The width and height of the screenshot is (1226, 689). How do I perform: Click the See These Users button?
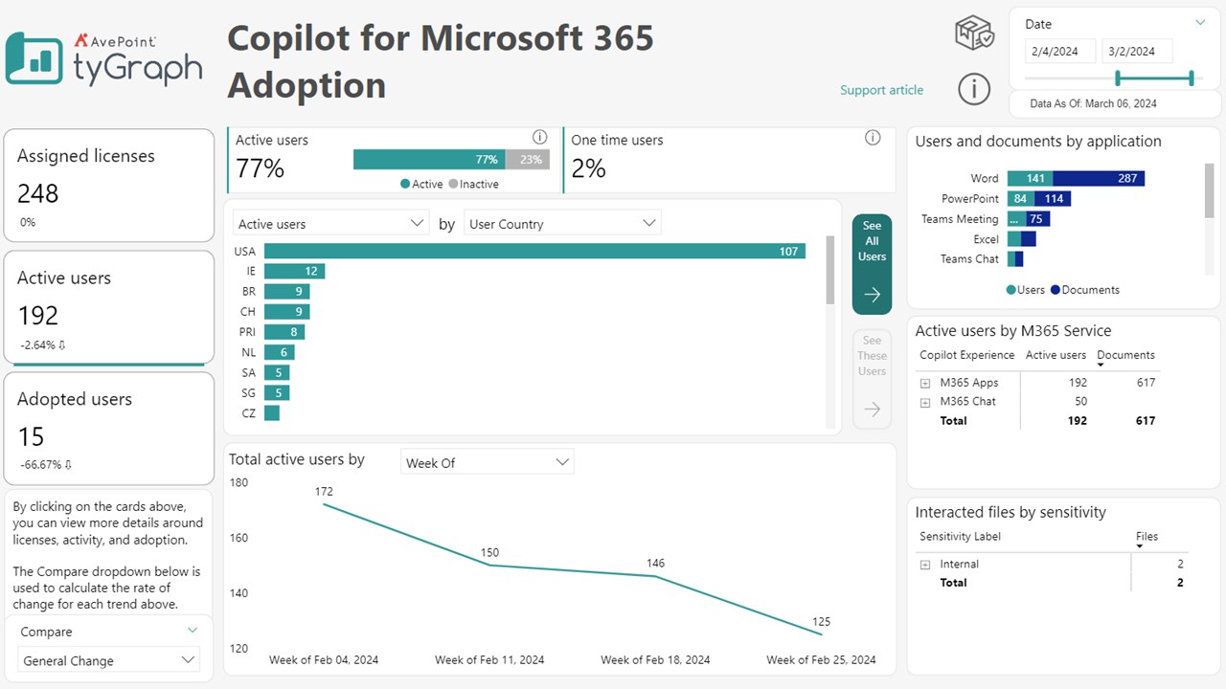(872, 378)
